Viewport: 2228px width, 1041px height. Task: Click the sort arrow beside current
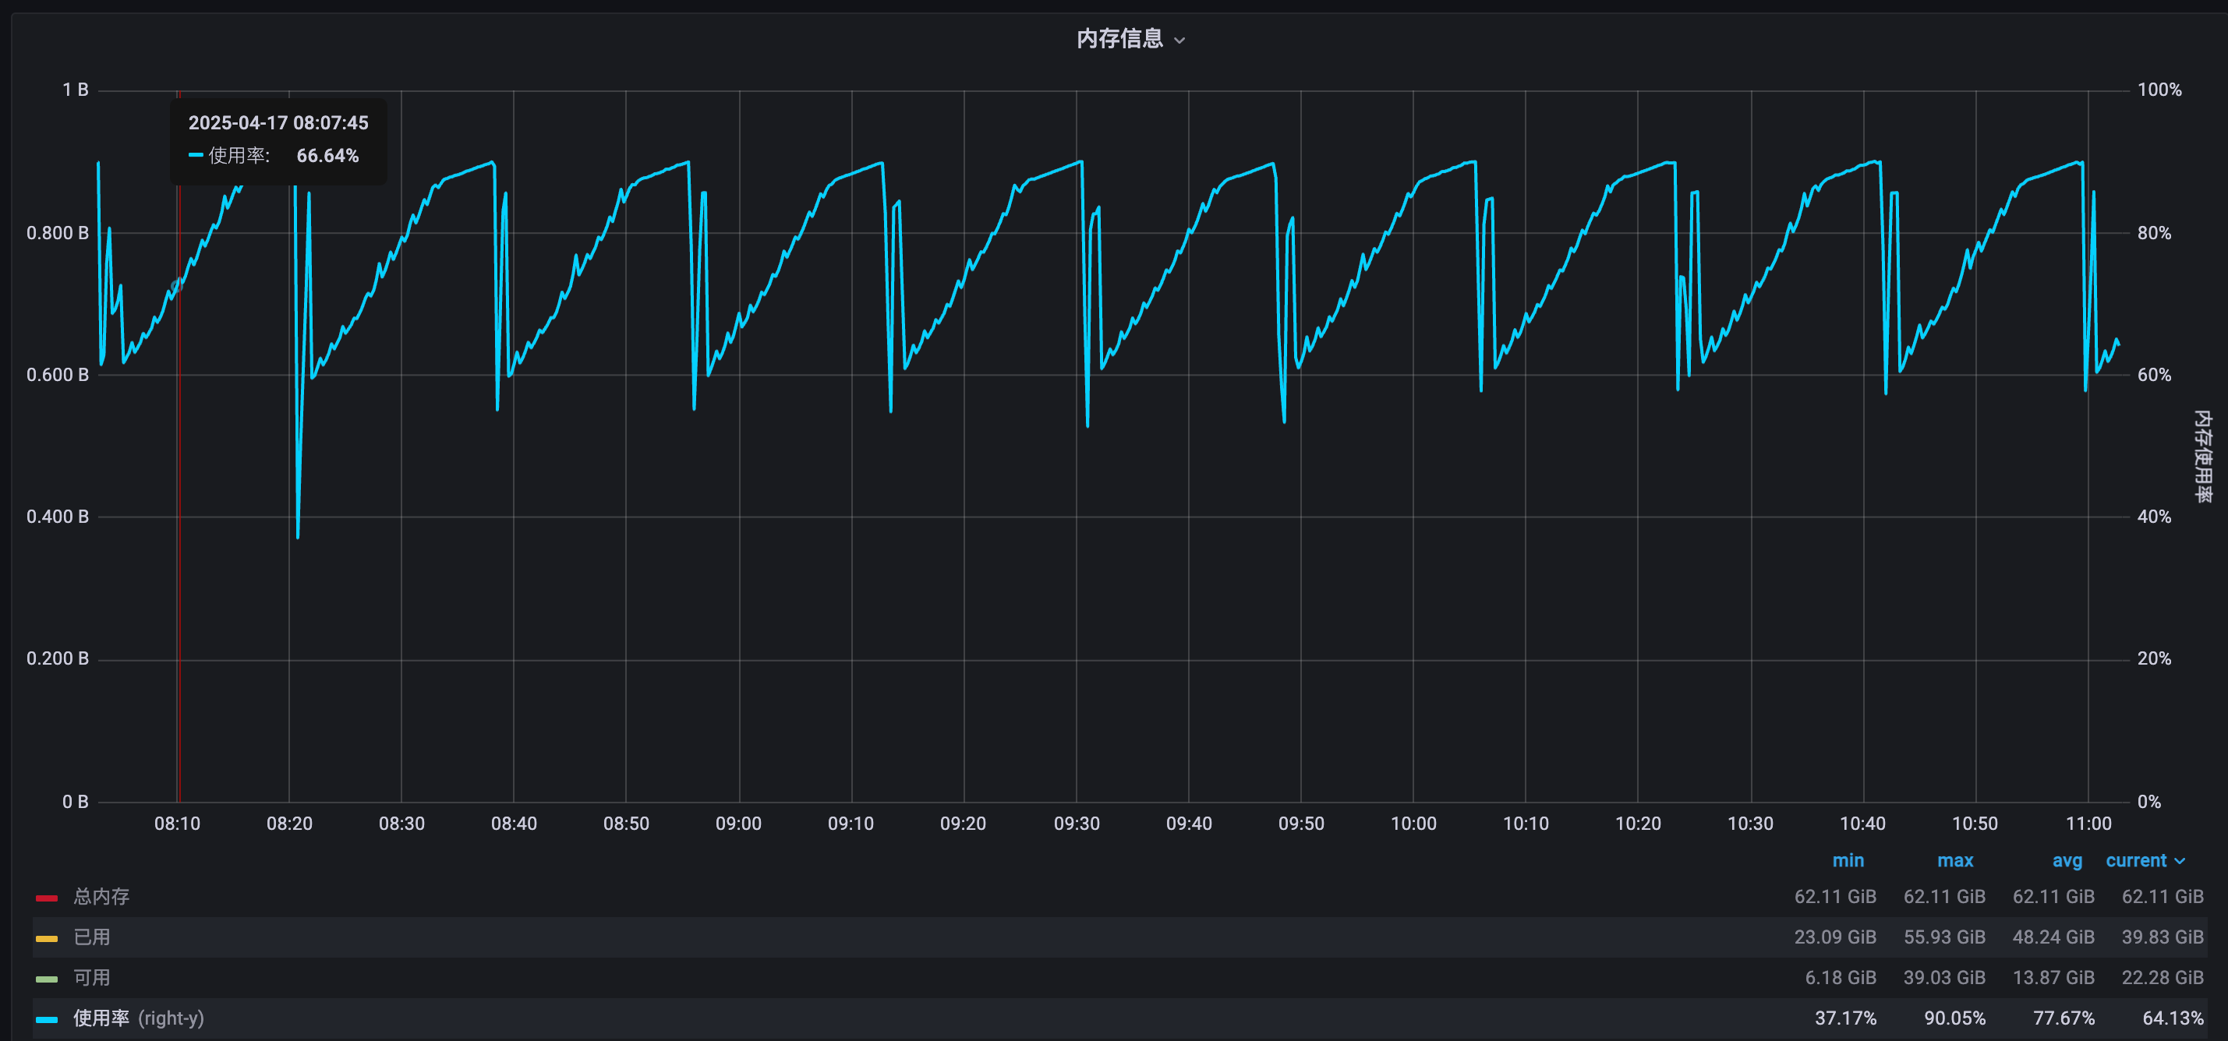(2180, 861)
